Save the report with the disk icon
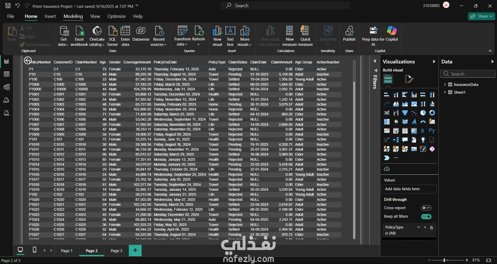 [8, 5]
